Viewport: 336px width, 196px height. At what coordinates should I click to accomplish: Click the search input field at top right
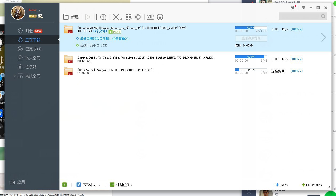point(299,16)
